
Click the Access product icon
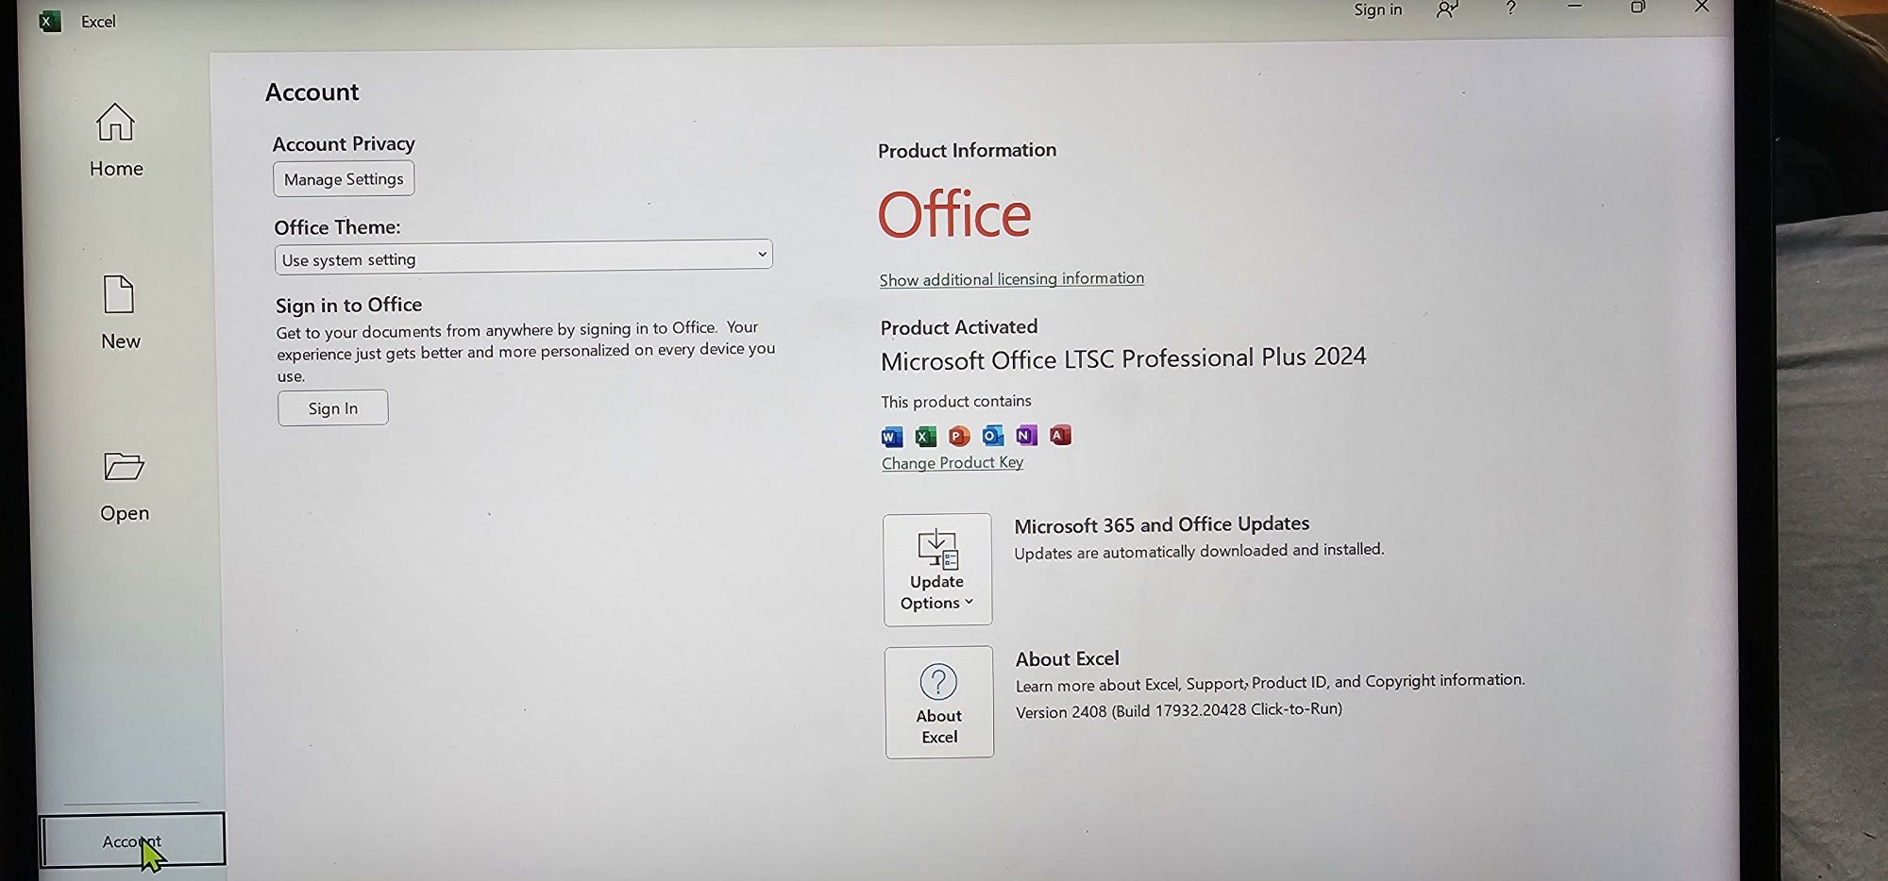coord(1060,434)
